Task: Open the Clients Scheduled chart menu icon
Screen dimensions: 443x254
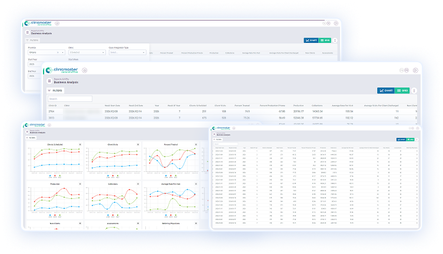Action: click(x=80, y=143)
